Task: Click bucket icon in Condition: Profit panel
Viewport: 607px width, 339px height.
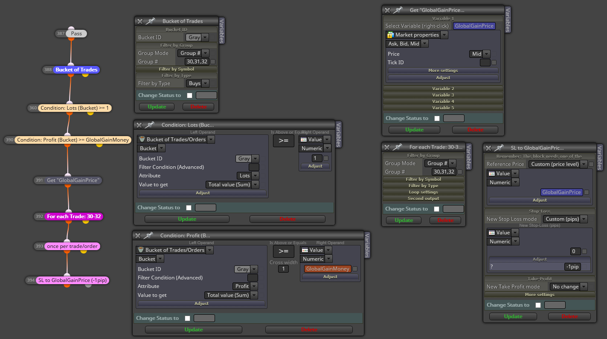Action: tap(140, 250)
